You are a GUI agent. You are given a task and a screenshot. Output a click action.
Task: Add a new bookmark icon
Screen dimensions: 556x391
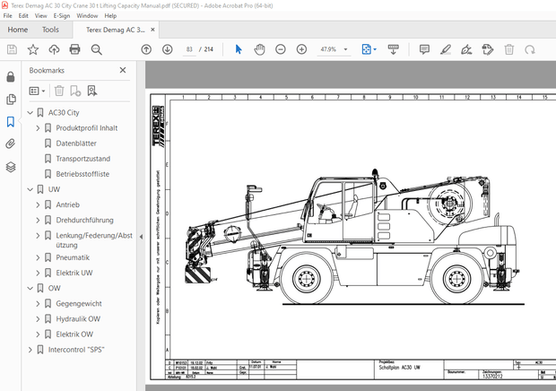[x=75, y=91]
